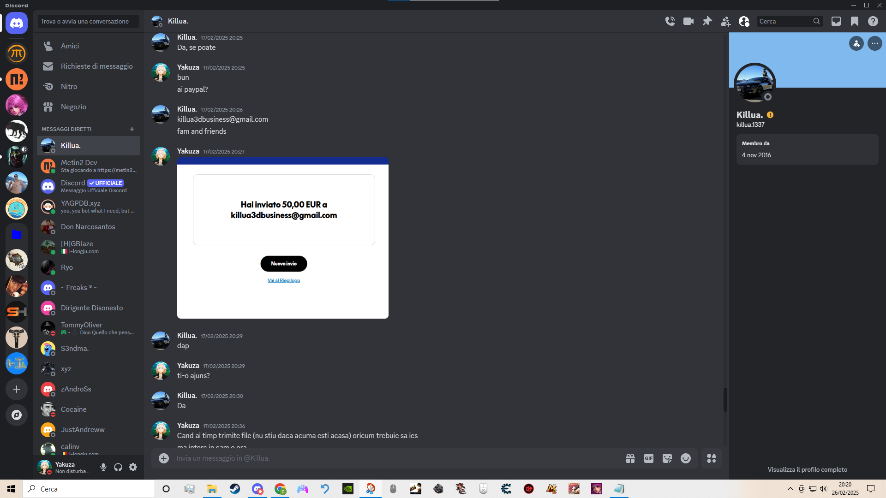
Task: Start a video call icon
Action: 688,21
